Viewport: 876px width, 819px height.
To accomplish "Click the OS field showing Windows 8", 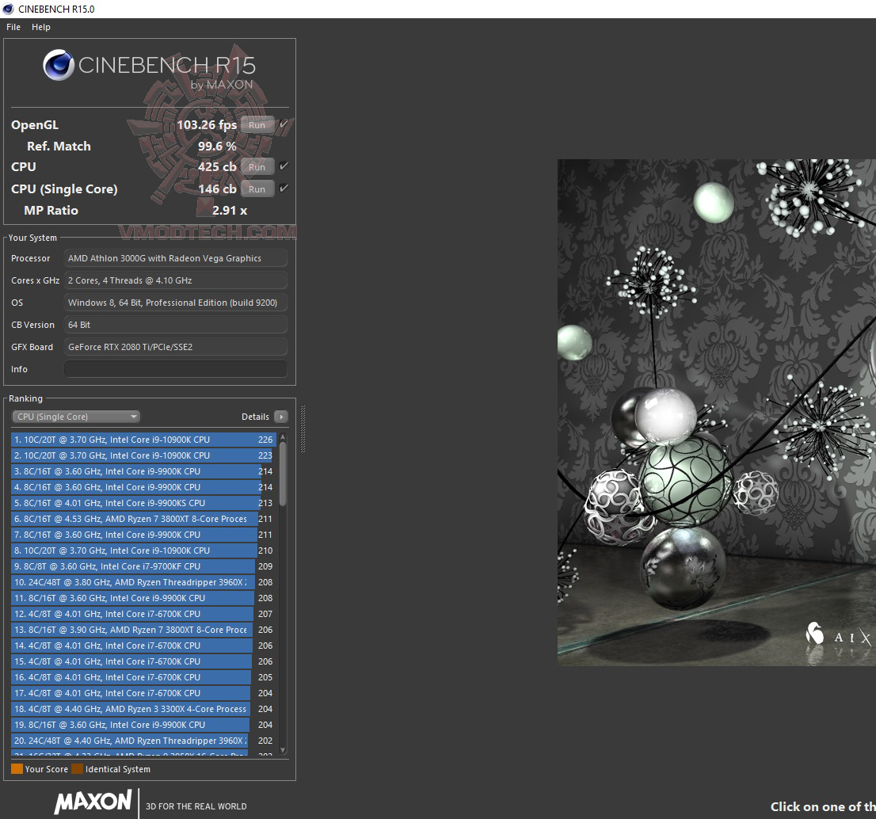I will 175,303.
